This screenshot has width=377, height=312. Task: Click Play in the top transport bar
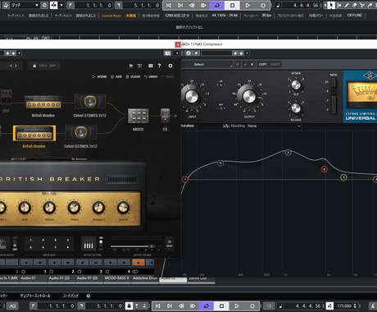(248, 5)
